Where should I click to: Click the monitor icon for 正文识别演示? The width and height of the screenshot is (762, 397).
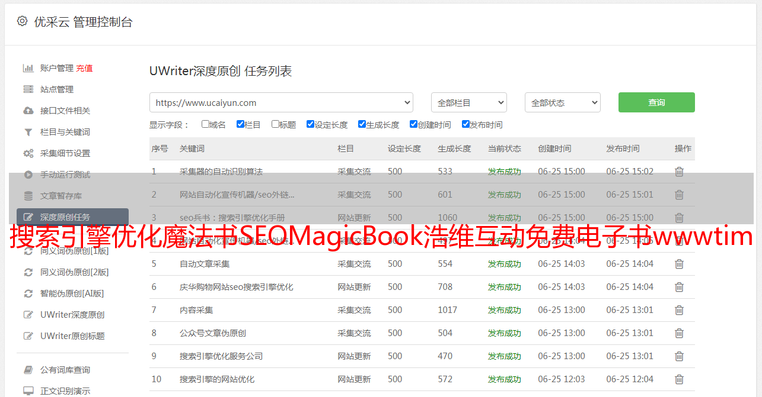28,391
